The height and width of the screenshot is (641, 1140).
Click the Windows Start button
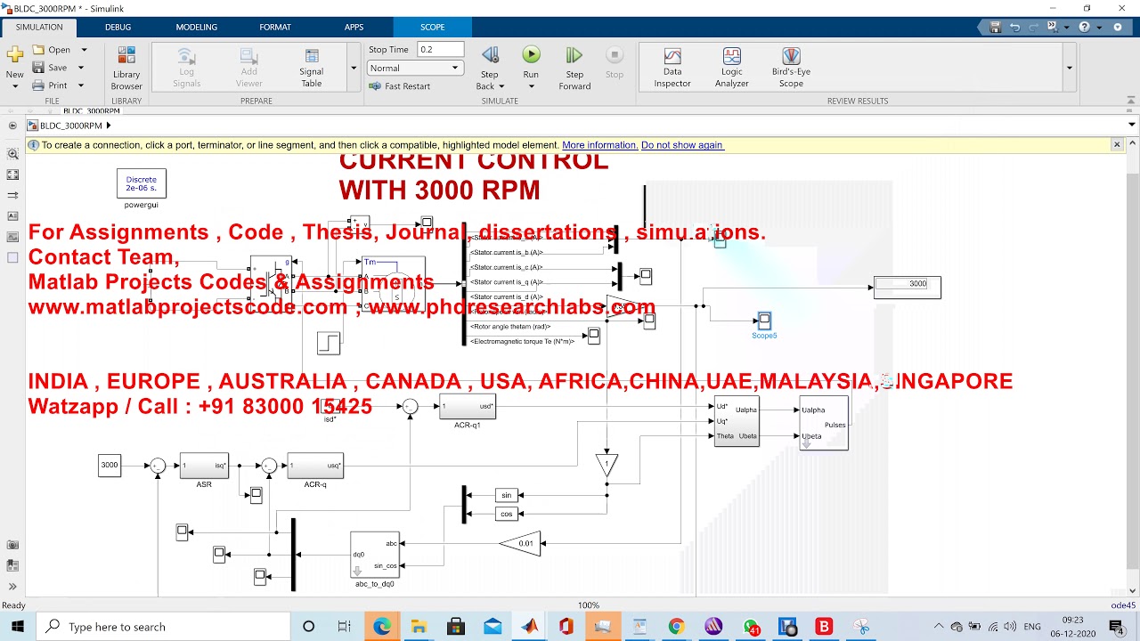click(x=15, y=627)
